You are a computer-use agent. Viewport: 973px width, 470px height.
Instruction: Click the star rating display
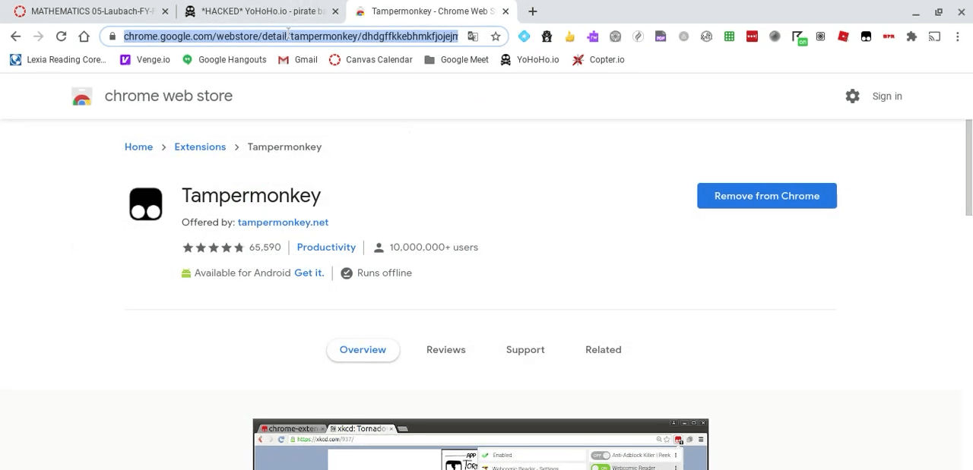tap(213, 248)
